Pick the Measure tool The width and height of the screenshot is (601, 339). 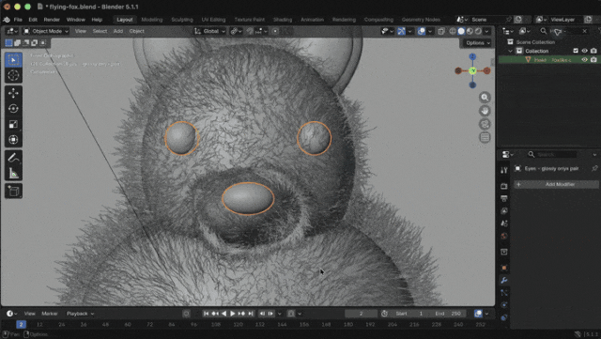(13, 174)
